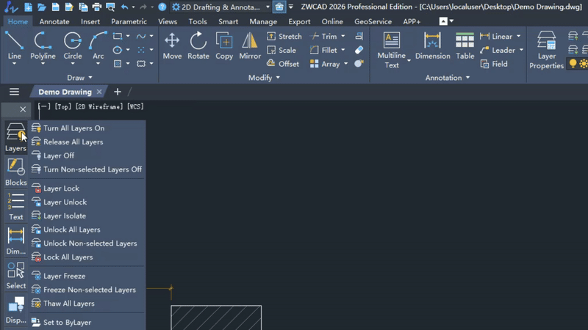
Task: Close the Demo Drawing tab
Action: (x=99, y=92)
